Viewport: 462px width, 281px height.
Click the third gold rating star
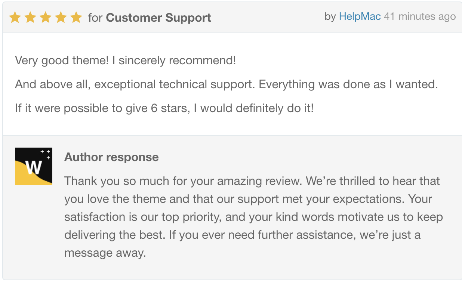click(46, 17)
